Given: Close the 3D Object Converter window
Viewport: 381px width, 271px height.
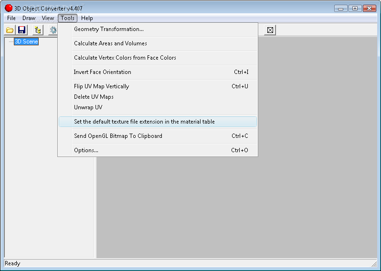Looking at the screenshot, I should click(x=370, y=9).
